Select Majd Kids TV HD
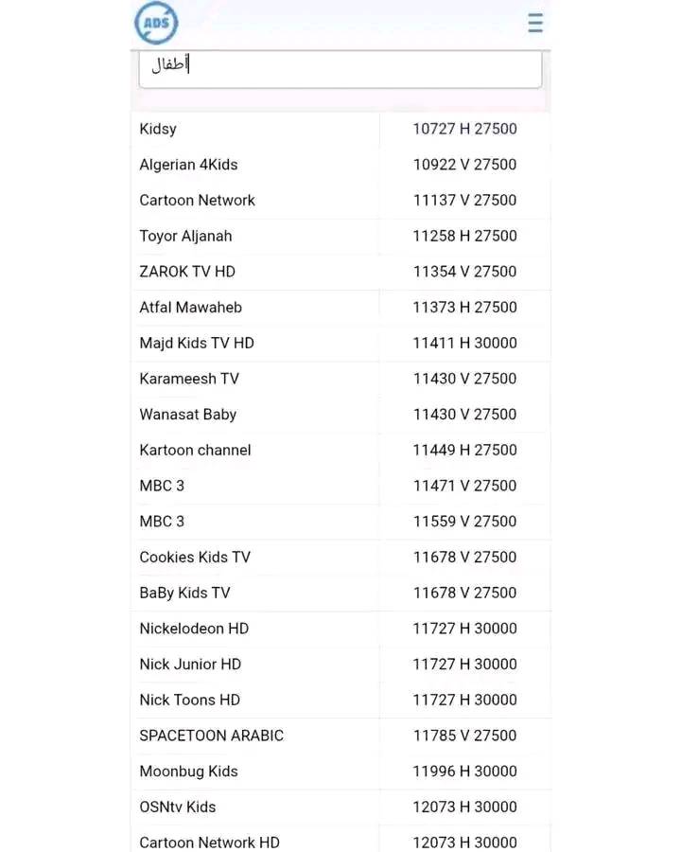The width and height of the screenshot is (681, 852). pos(197,343)
